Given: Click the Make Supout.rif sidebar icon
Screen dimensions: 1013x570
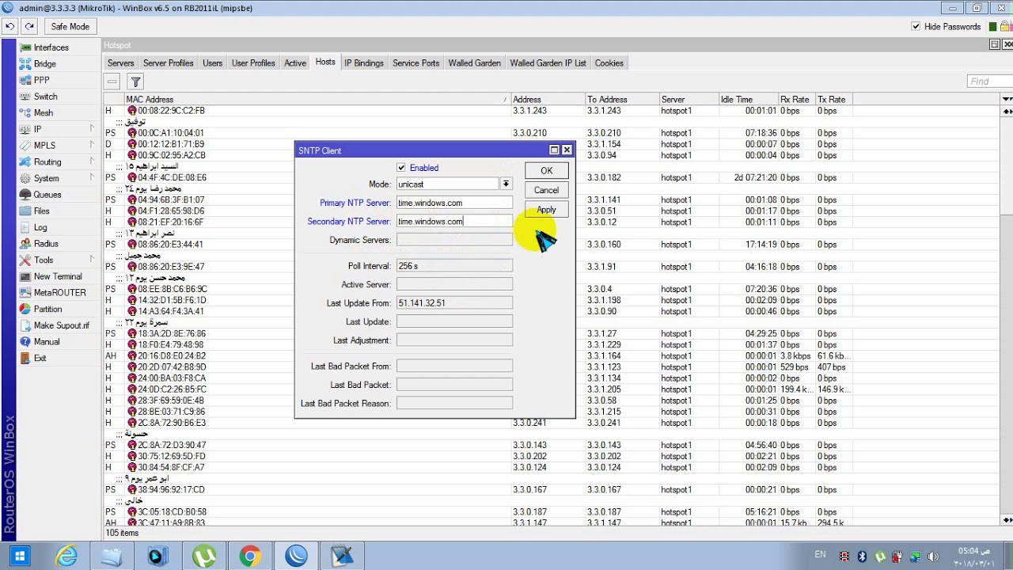Looking at the screenshot, I should point(26,325).
